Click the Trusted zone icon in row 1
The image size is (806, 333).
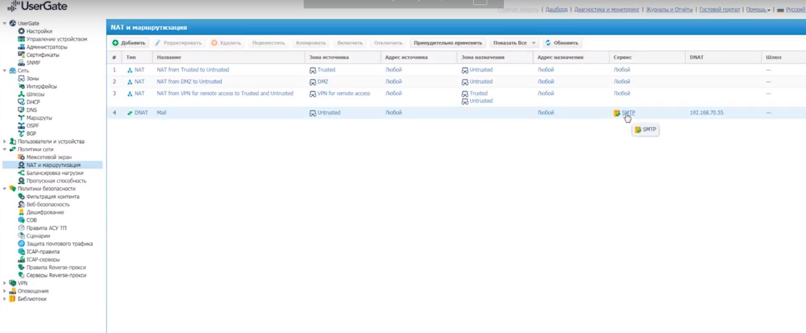313,70
